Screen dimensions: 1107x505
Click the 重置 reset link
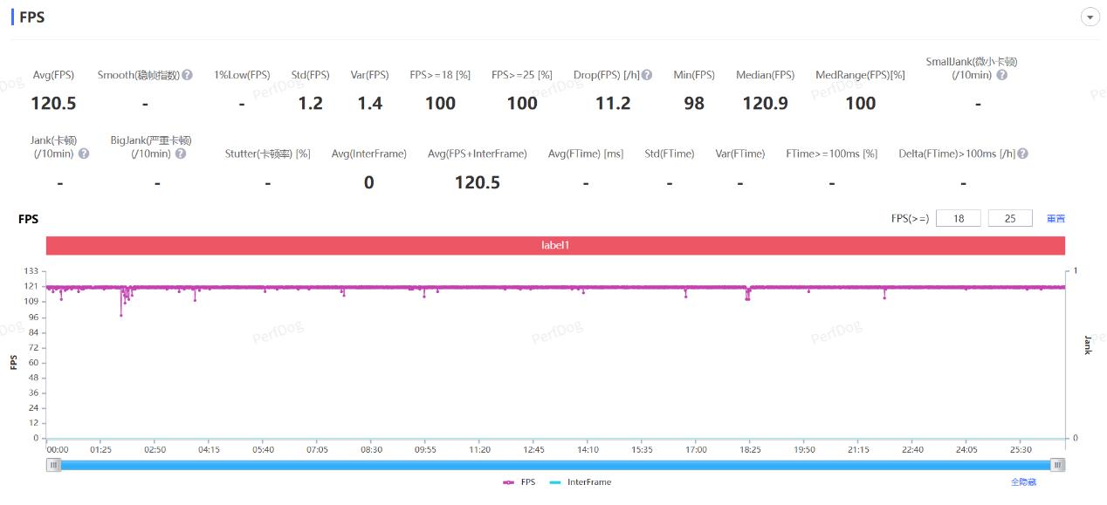[x=1055, y=219]
